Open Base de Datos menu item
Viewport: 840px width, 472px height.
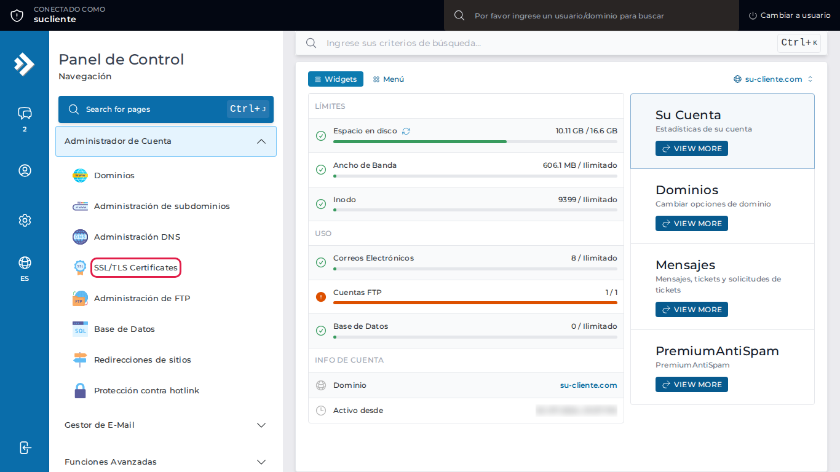click(x=124, y=329)
